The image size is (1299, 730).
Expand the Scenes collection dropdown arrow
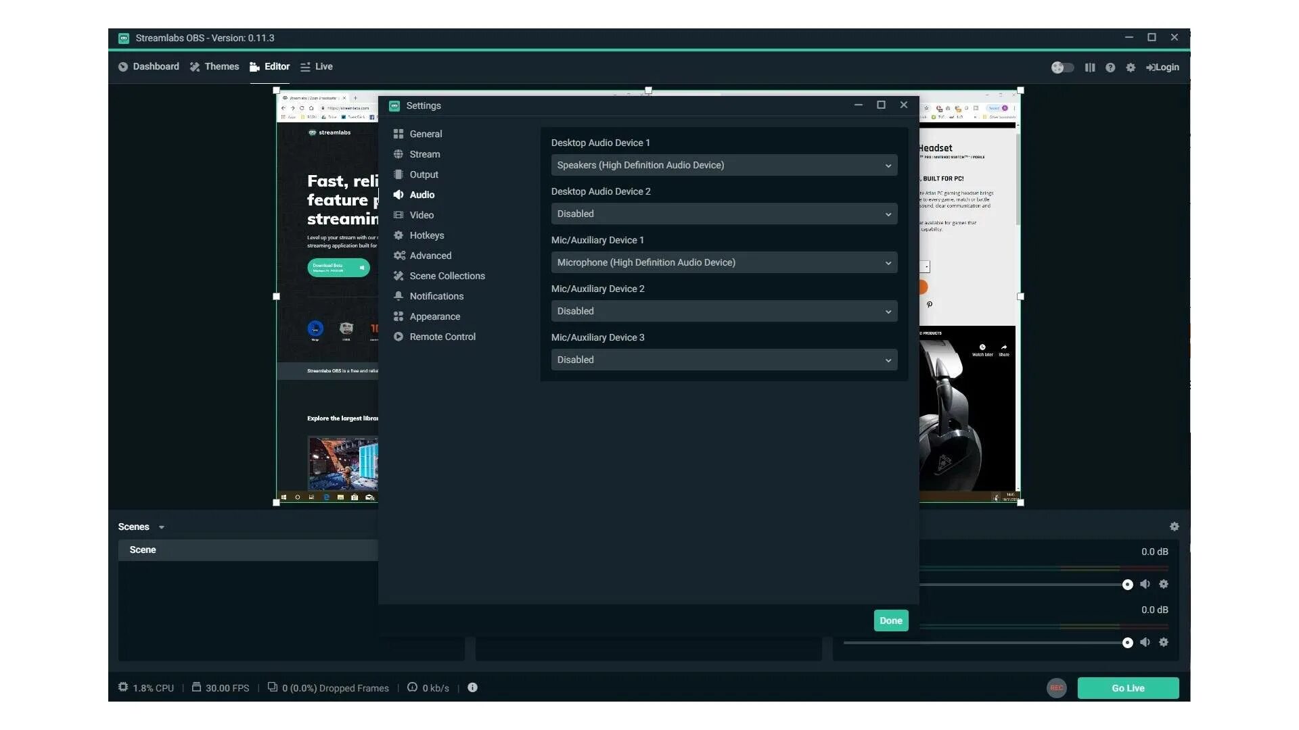162,527
